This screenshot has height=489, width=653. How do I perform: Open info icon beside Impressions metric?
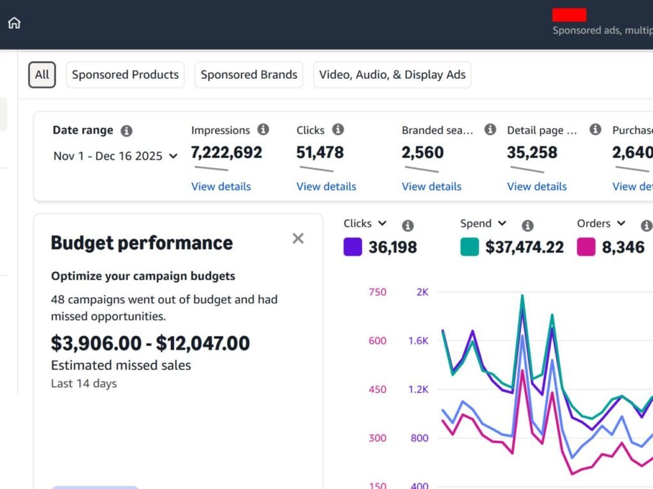(x=263, y=129)
